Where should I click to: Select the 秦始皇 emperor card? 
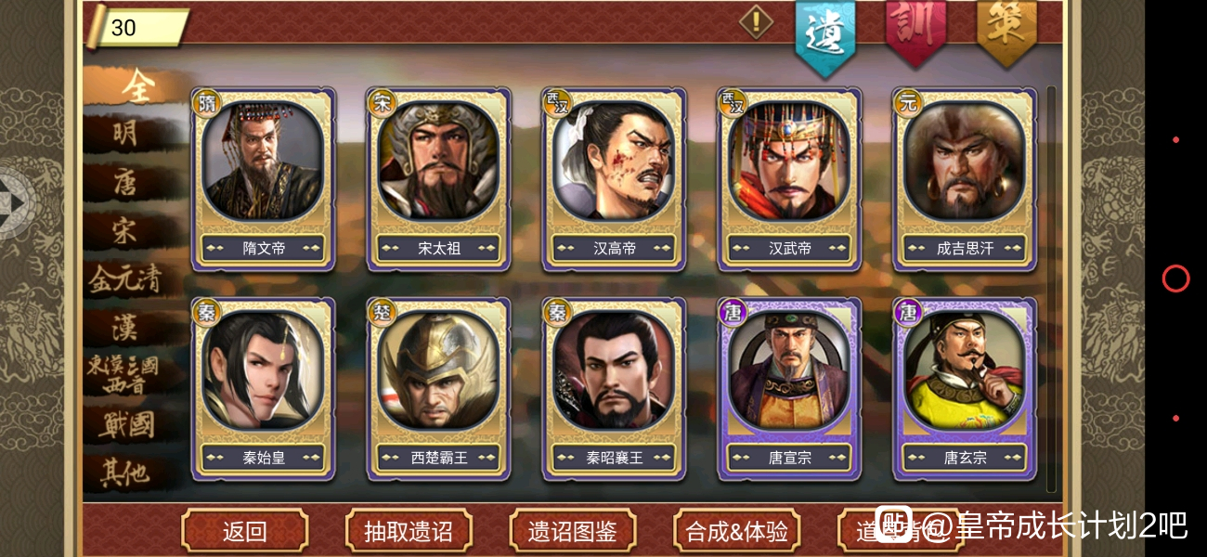point(264,389)
